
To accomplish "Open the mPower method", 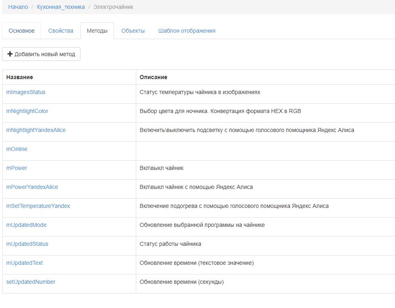I will tap(17, 168).
